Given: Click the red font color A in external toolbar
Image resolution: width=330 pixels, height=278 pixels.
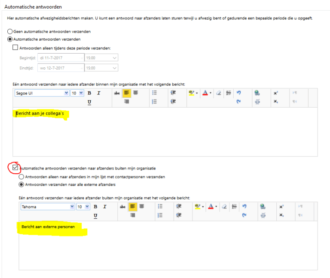Looking at the screenshot, I should click(x=211, y=206).
